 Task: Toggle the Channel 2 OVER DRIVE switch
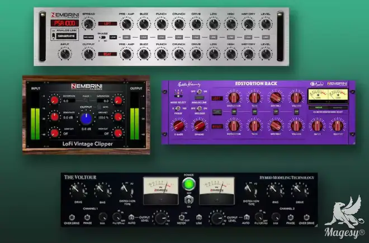306,217
